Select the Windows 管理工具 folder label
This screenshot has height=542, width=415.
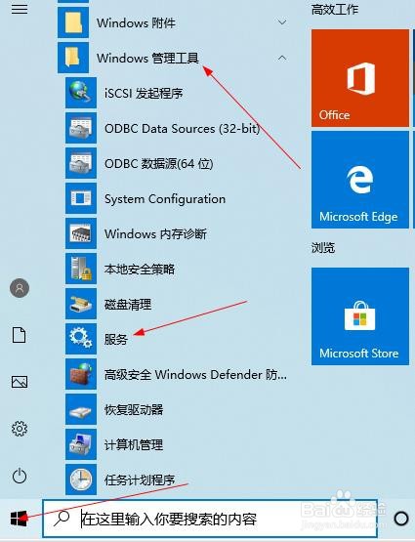tap(147, 58)
